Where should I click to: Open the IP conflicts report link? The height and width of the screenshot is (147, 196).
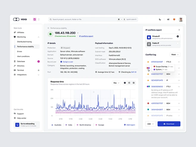click(86, 36)
